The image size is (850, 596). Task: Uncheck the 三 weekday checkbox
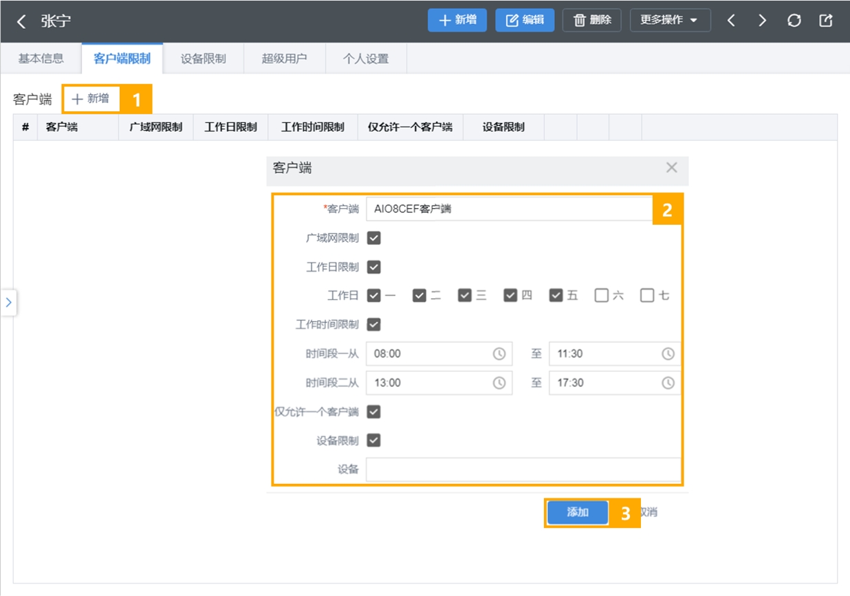click(x=465, y=296)
